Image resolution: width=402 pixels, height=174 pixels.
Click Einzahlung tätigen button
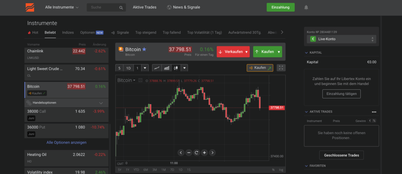(342, 94)
